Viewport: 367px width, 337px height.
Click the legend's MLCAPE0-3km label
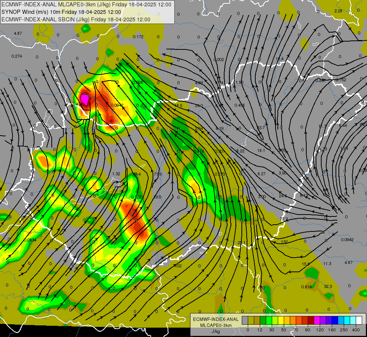216,325
